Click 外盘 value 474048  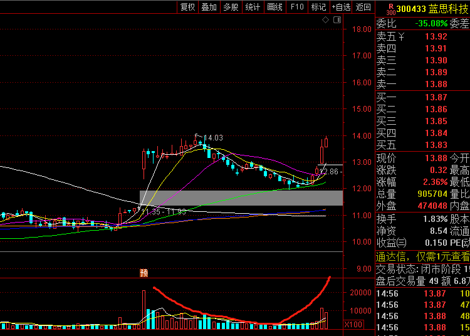432,206
